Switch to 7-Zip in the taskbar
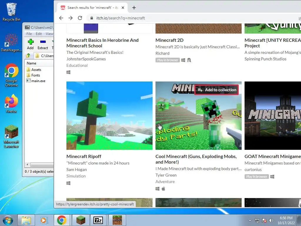The width and height of the screenshot is (301, 226). 98,220
